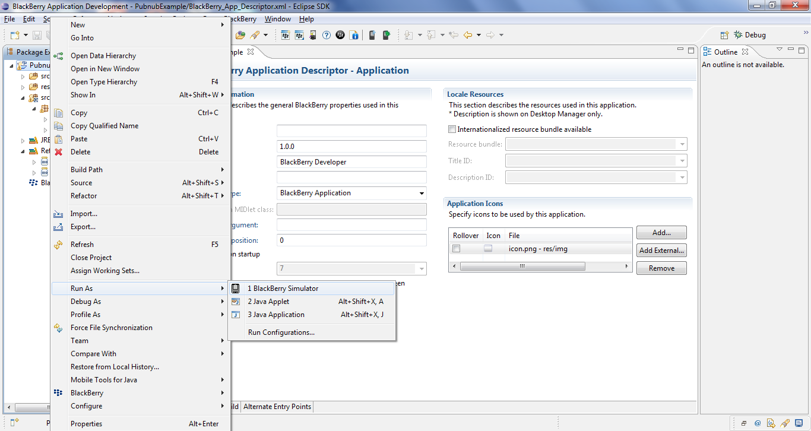Open the BlackBerry Application type dropdown
The image size is (811, 431).
422,193
